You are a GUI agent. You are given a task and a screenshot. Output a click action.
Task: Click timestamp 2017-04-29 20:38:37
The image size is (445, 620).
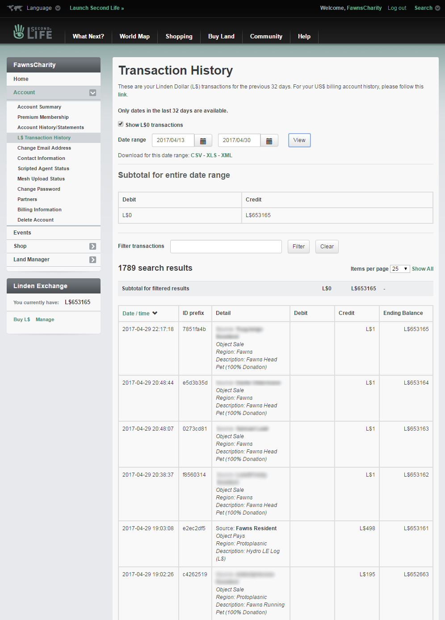pos(148,475)
